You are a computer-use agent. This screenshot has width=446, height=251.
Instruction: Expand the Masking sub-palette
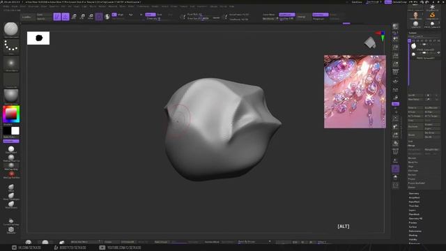pyautogui.click(x=413, y=236)
